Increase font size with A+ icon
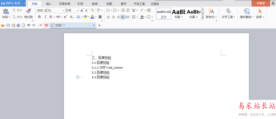This screenshot has width=276, height=119. point(82,11)
